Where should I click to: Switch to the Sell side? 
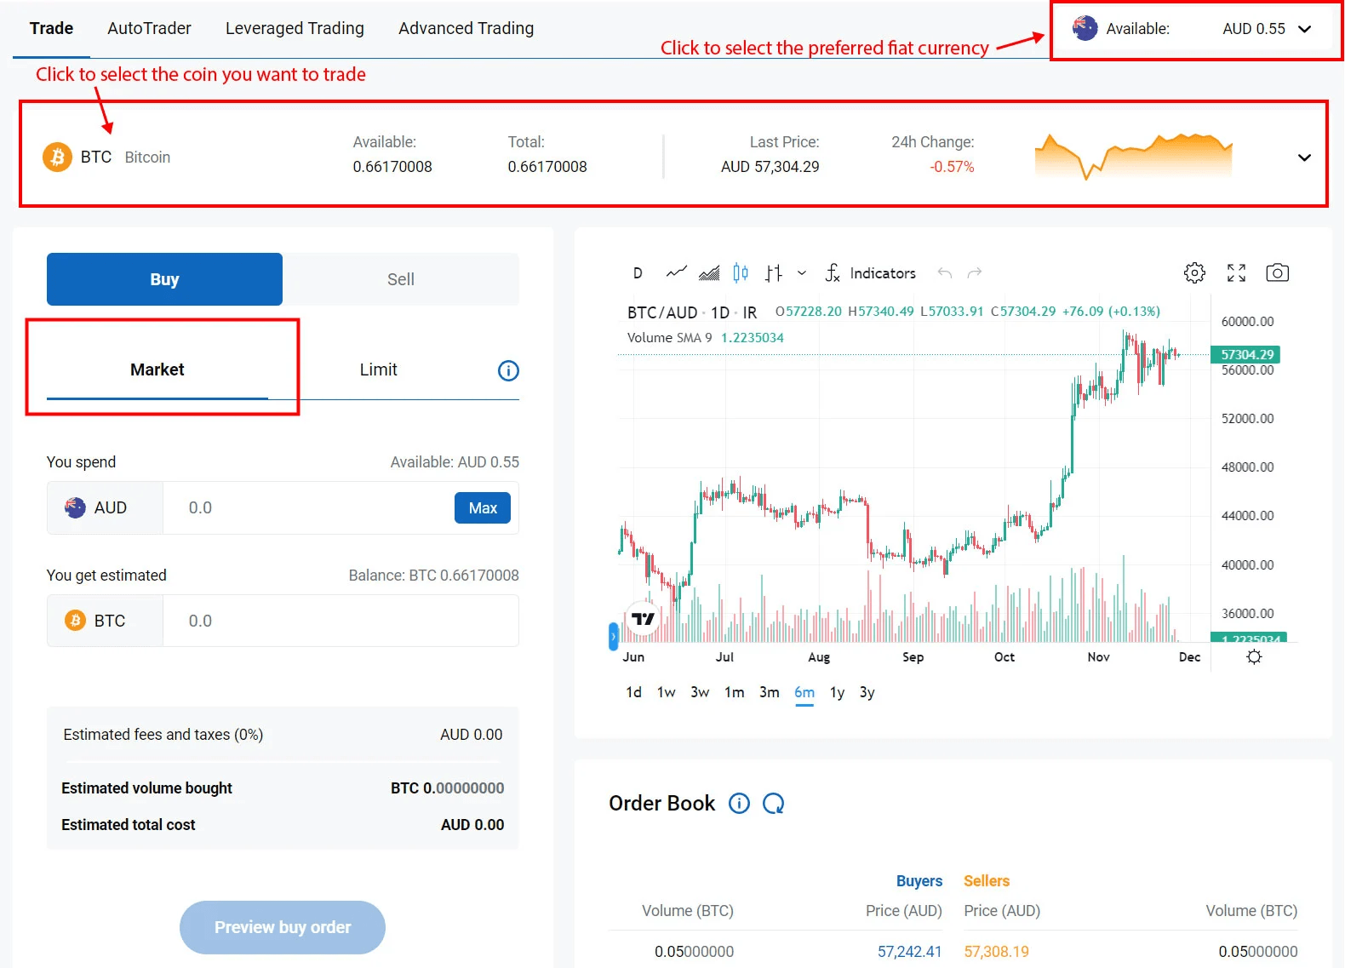pyautogui.click(x=400, y=278)
